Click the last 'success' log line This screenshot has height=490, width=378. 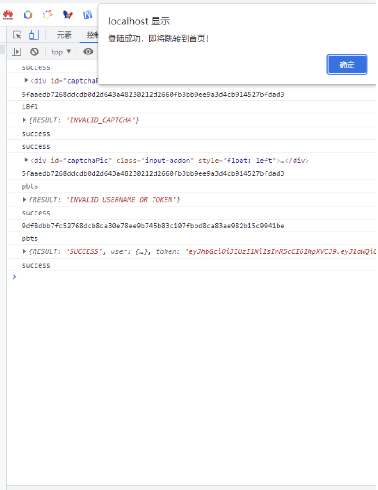36,265
